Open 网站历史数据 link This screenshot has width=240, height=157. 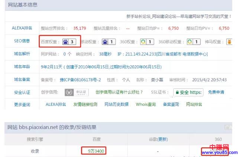pos(116,104)
